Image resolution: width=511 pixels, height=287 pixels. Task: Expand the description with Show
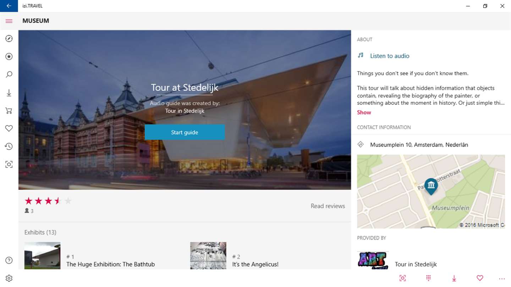(x=364, y=112)
